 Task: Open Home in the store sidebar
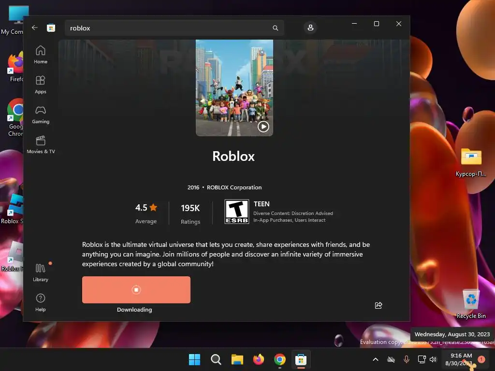point(41,55)
